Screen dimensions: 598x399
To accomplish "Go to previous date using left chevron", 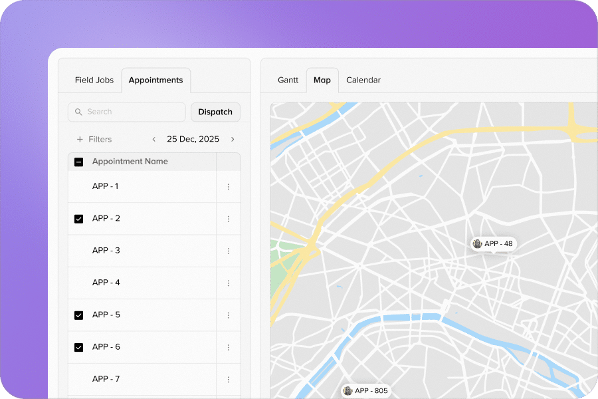I will [154, 140].
